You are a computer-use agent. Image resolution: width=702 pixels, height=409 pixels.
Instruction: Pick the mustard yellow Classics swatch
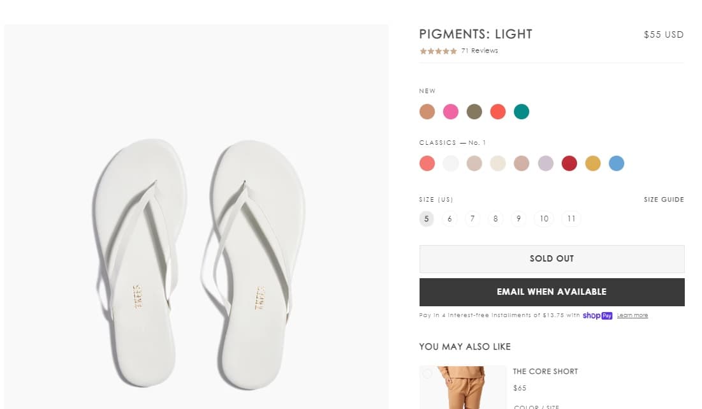click(593, 163)
